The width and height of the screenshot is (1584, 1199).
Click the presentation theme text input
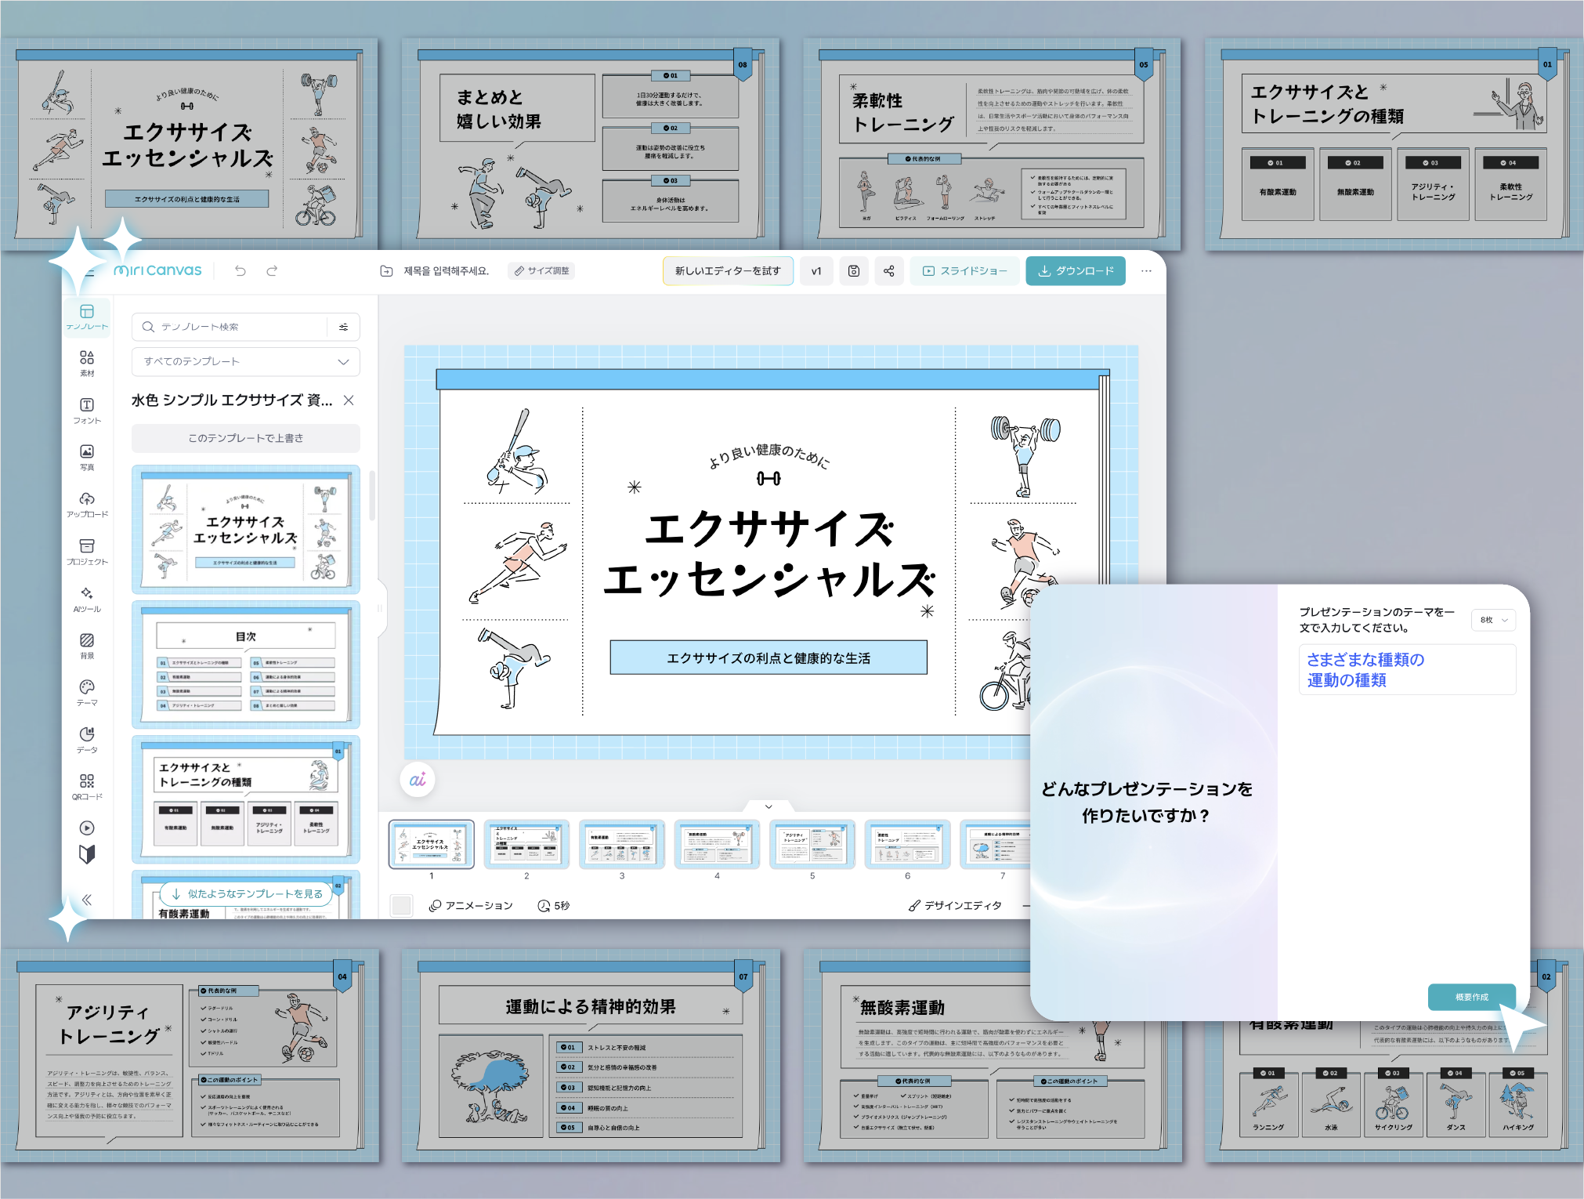(x=1407, y=670)
